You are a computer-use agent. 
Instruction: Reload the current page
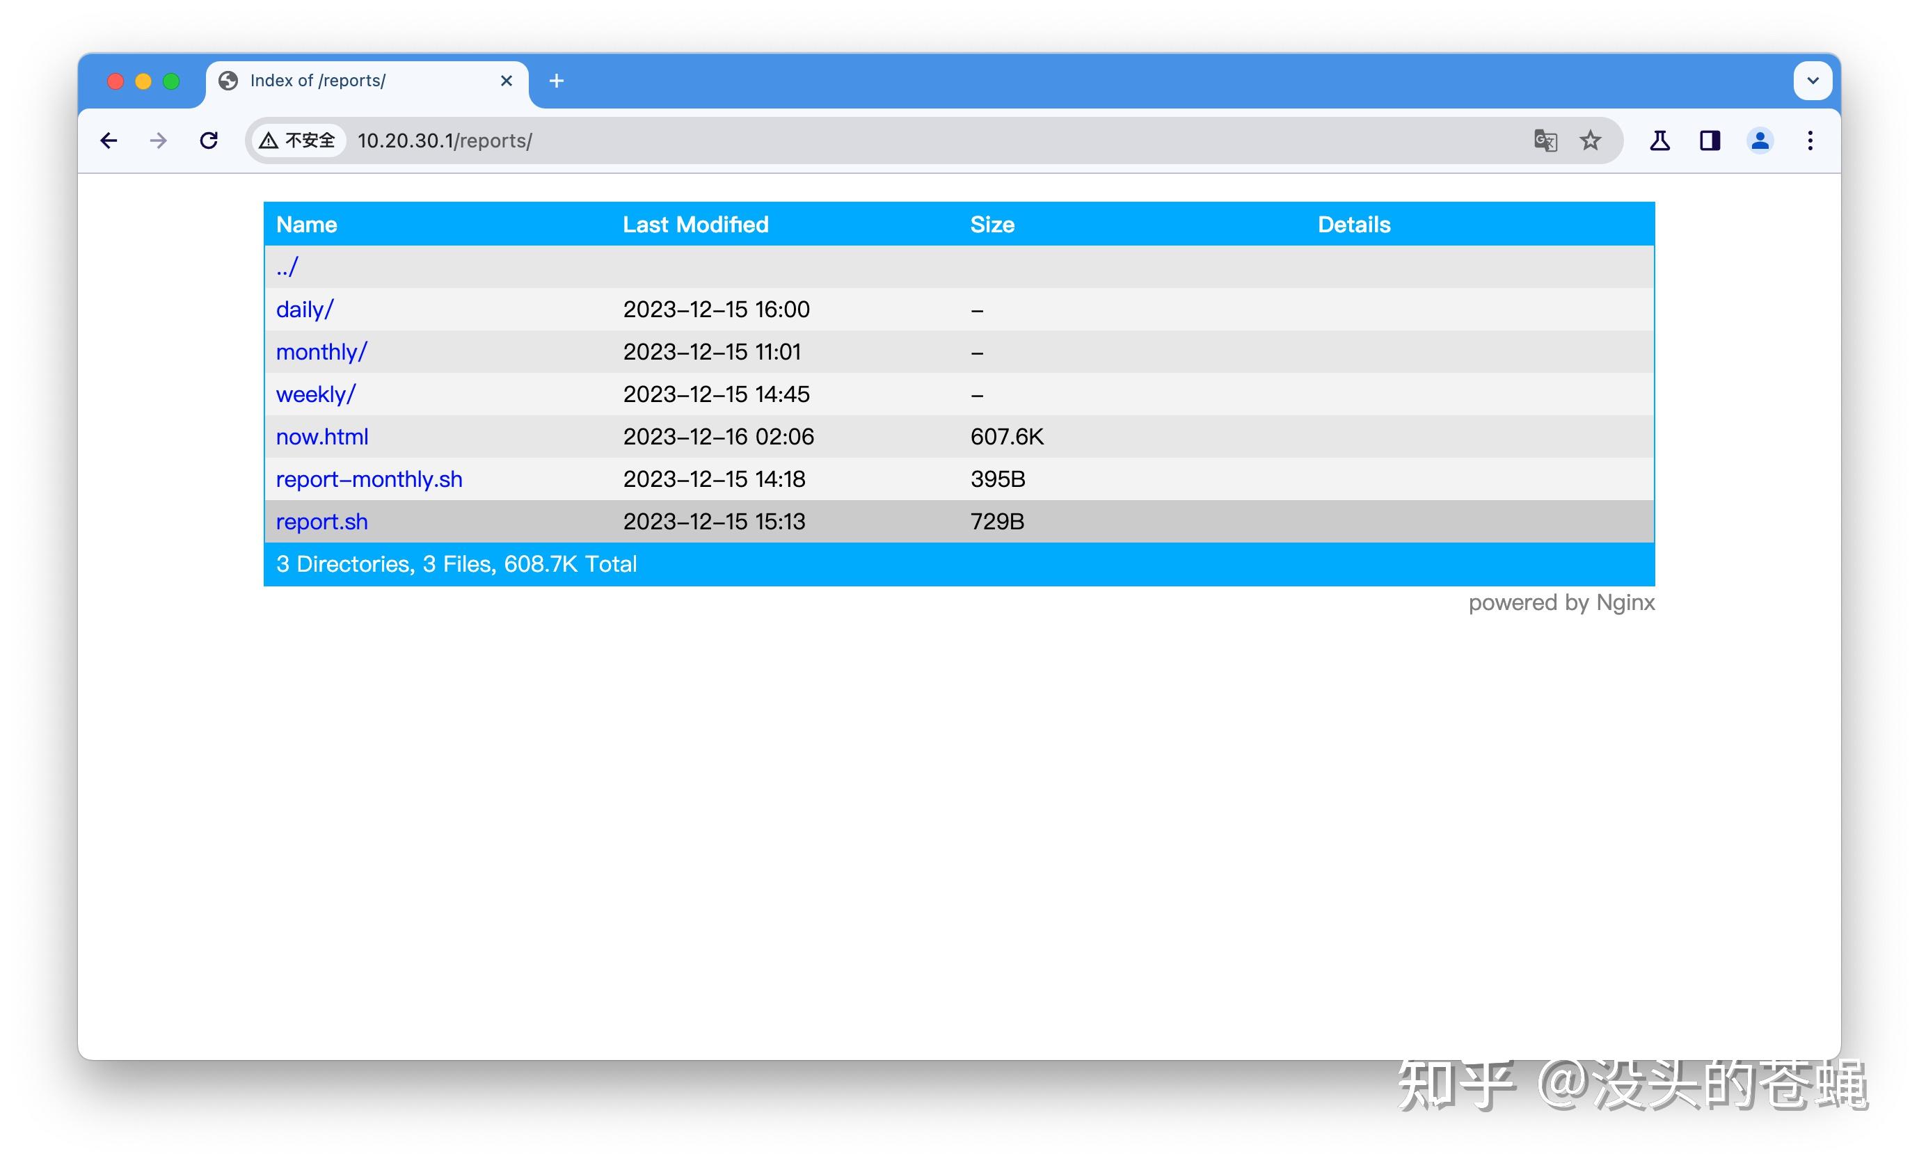tap(209, 140)
